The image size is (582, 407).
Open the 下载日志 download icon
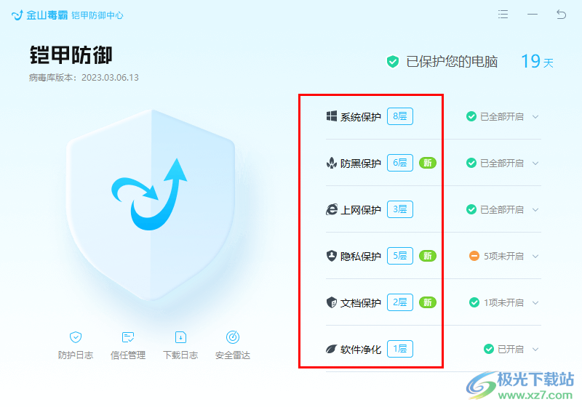(180, 337)
